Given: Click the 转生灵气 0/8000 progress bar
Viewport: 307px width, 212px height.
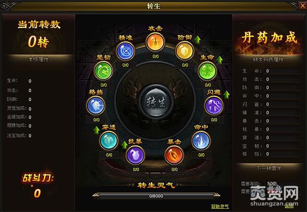Looking at the screenshot, I should (x=156, y=196).
